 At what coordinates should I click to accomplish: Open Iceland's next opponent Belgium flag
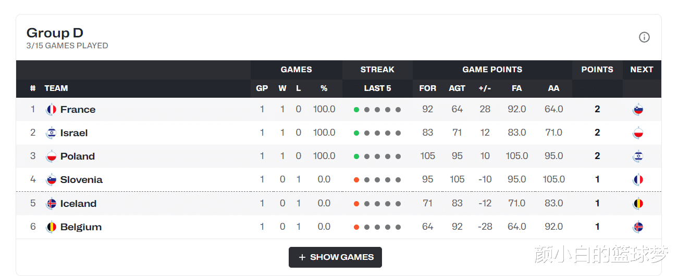click(638, 204)
